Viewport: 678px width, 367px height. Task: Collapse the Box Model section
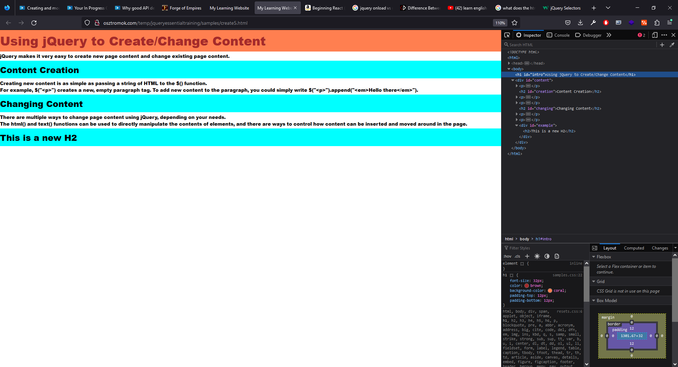[x=594, y=301]
